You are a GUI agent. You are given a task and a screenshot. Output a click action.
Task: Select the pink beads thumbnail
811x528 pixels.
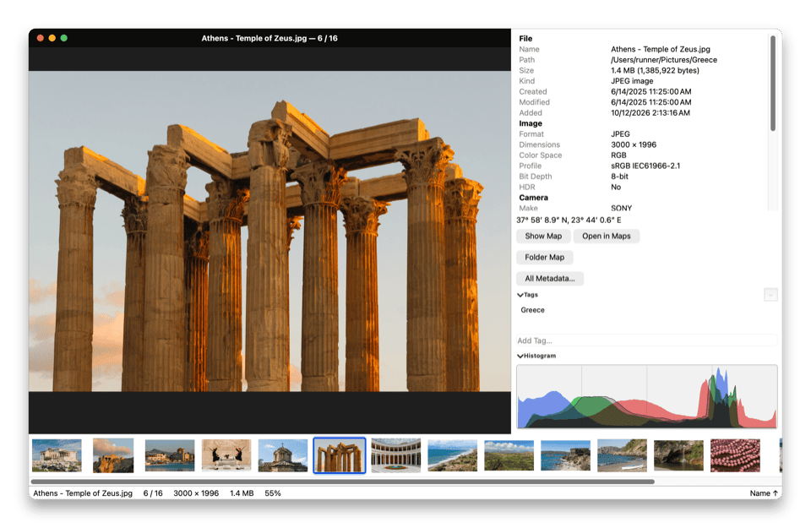pos(735,455)
